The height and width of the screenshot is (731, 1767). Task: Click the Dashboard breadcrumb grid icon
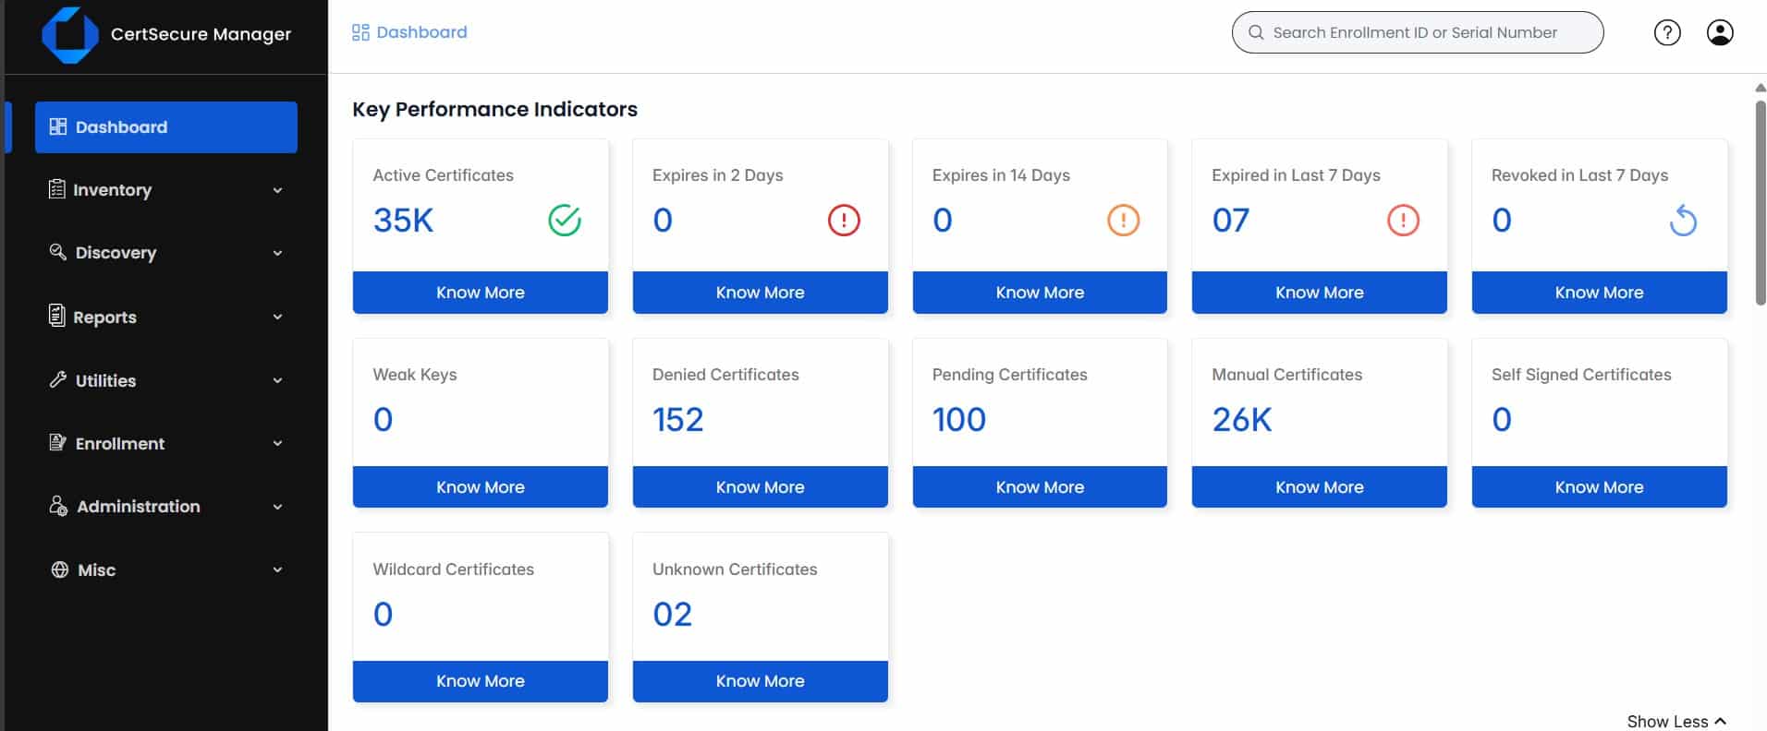pyautogui.click(x=360, y=33)
